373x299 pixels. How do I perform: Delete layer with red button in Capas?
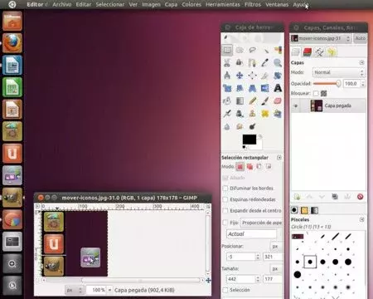[360, 197]
